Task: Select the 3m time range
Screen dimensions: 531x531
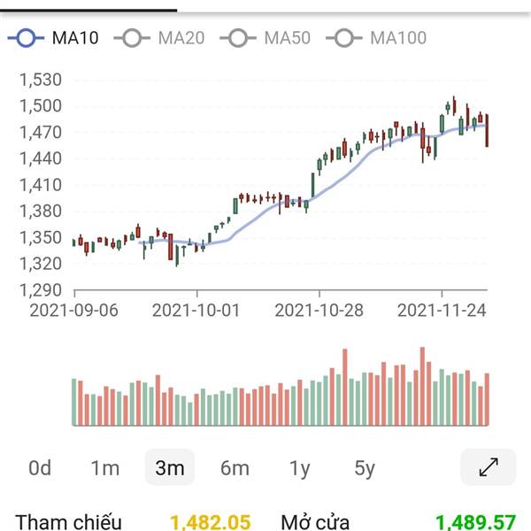Action: (x=170, y=467)
